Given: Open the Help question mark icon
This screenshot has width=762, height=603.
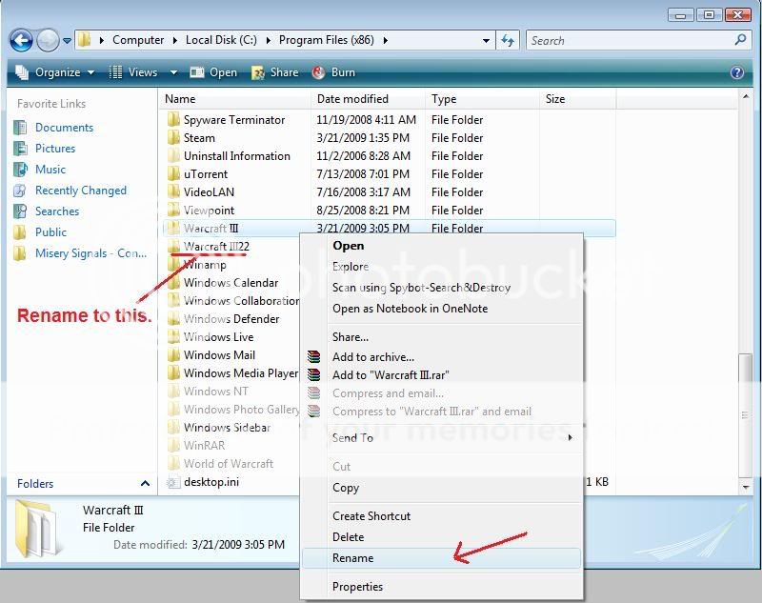Looking at the screenshot, I should pyautogui.click(x=736, y=72).
